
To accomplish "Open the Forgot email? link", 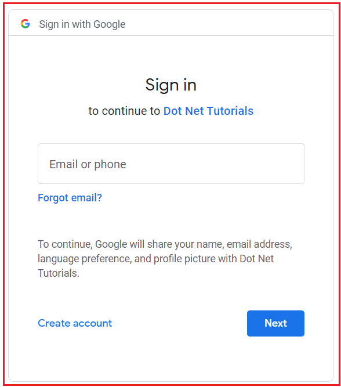I will click(70, 198).
